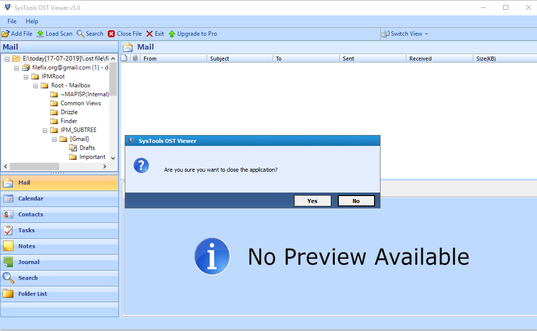This screenshot has height=331, width=537.
Task: Sort mail list by the Size(KB) column
Action: (x=505, y=59)
